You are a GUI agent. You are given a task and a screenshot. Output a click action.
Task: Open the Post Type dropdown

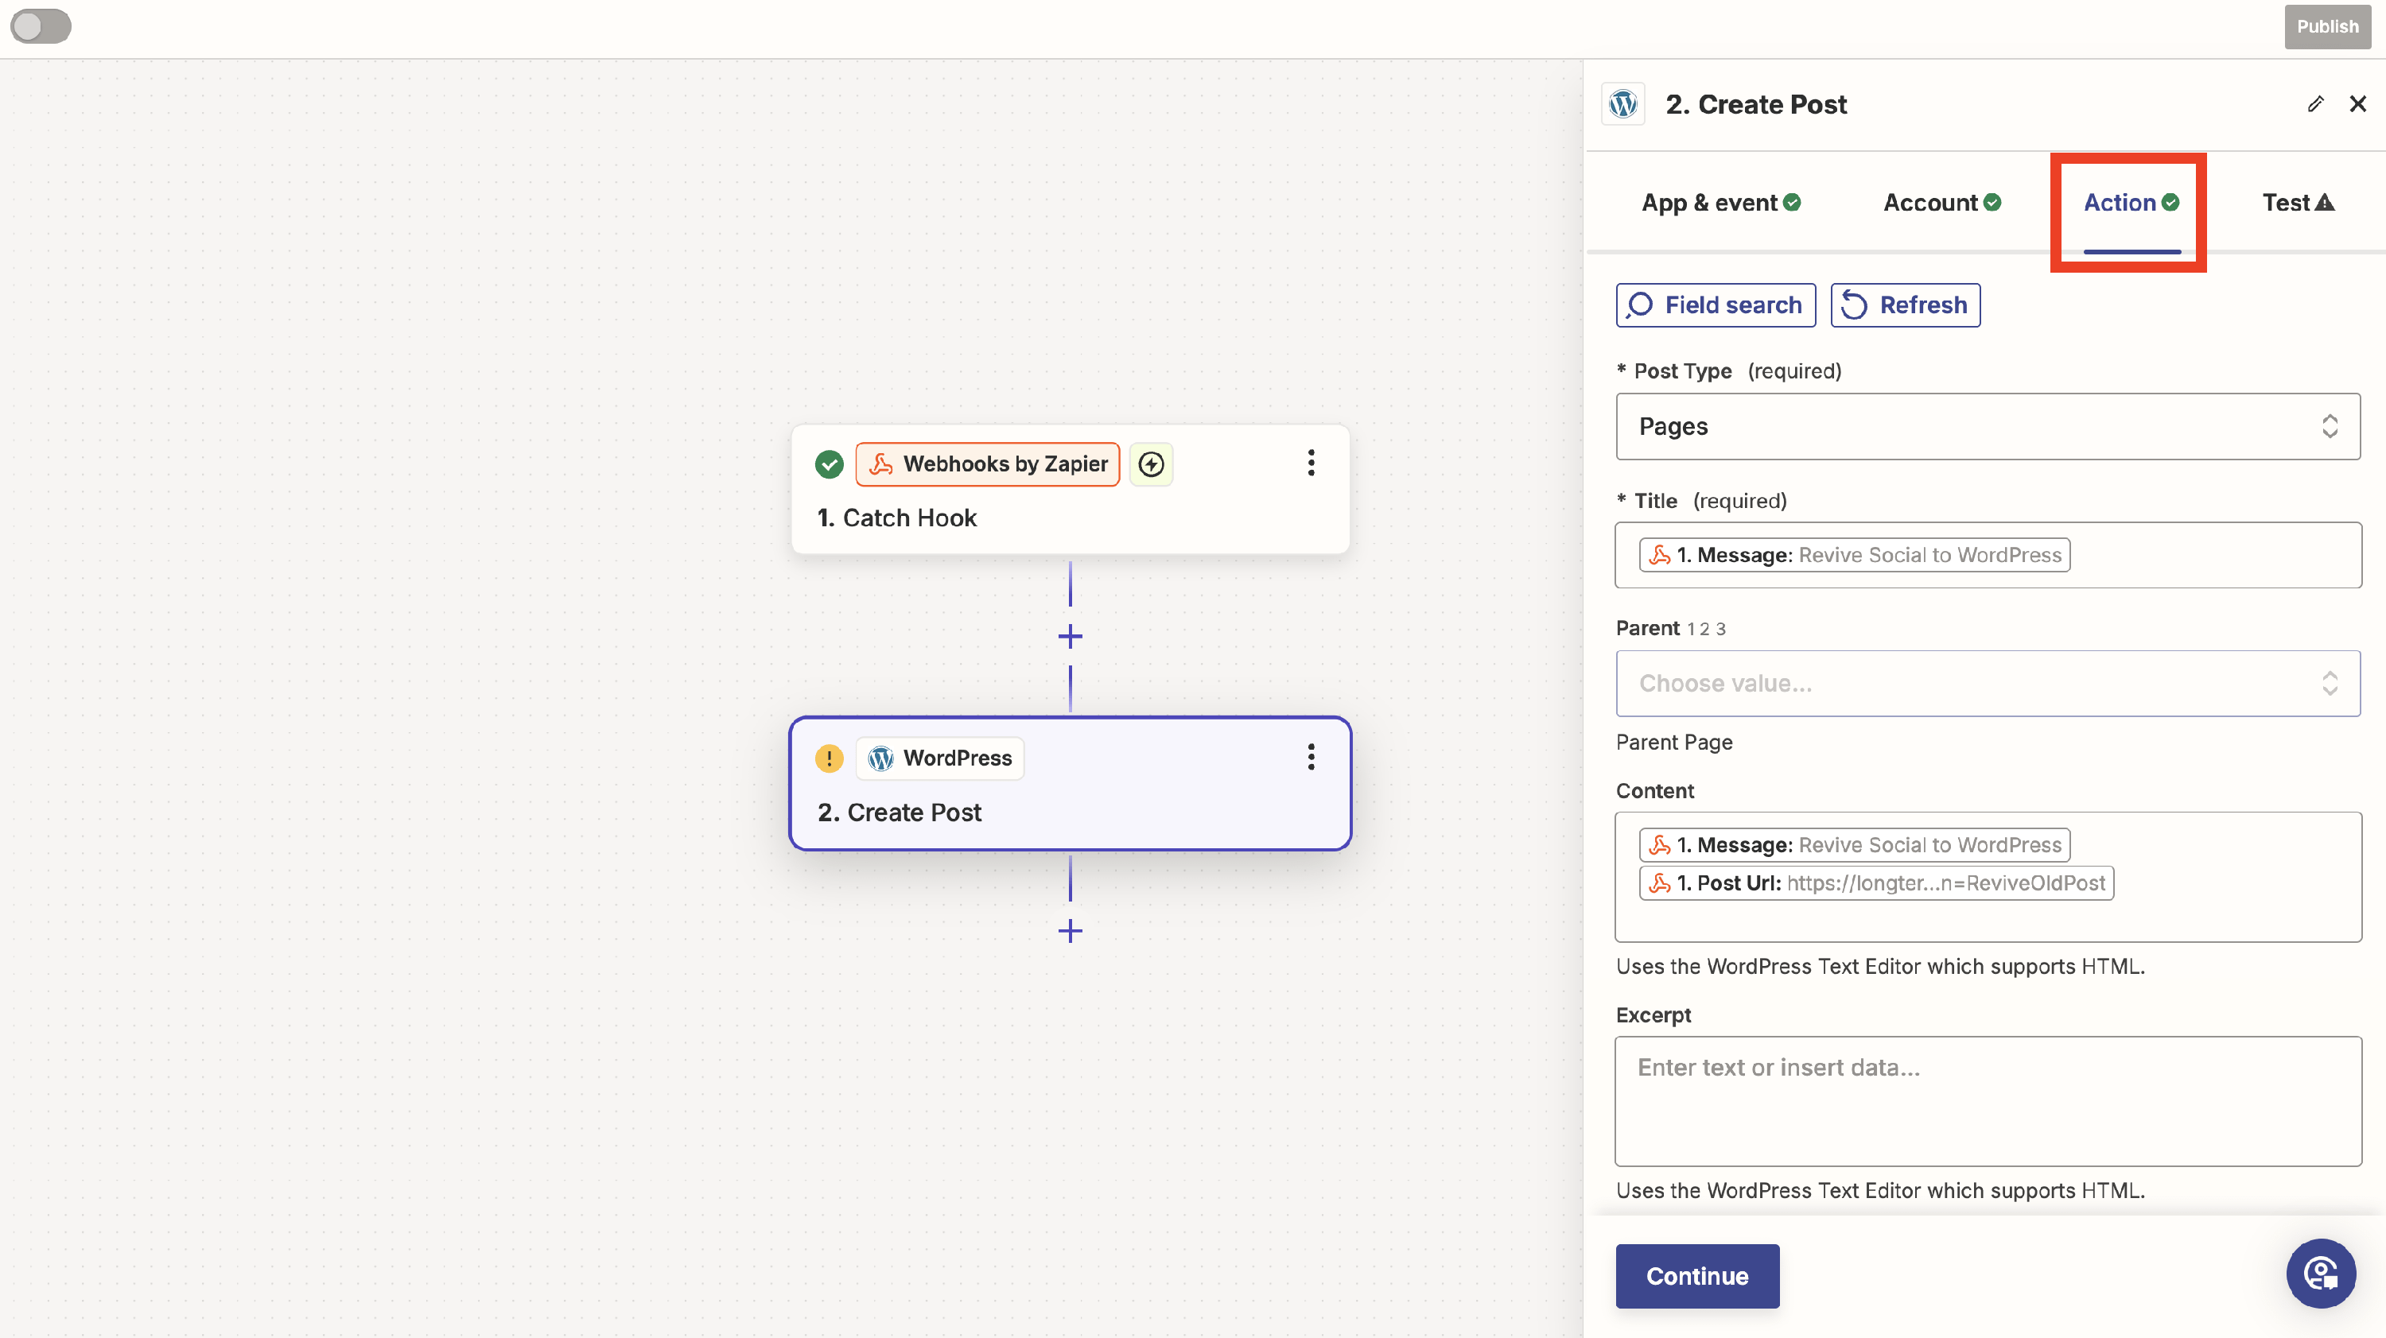[x=1988, y=427]
